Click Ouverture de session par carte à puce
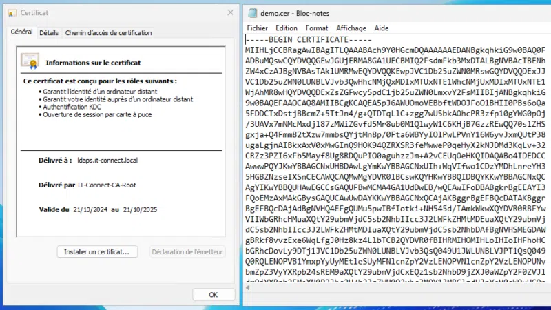Image resolution: width=551 pixels, height=310 pixels. 97,114
